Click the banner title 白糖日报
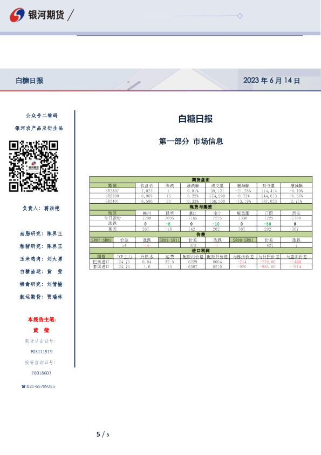 click(30, 81)
